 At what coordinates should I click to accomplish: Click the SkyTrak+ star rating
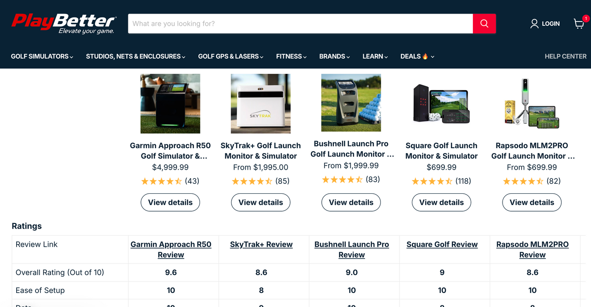[252, 181]
